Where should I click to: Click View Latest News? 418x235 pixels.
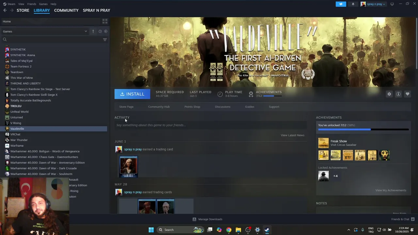click(293, 135)
